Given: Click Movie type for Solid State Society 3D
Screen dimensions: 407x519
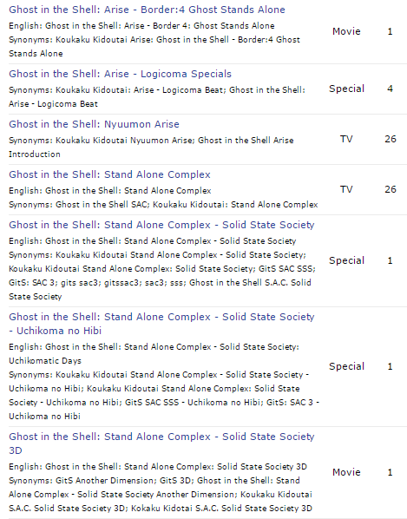Looking at the screenshot, I should (x=346, y=472).
